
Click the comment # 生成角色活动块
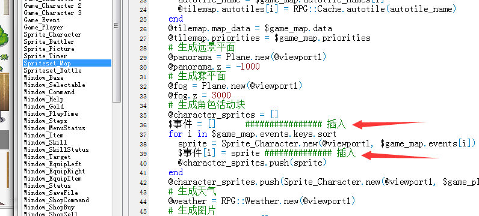click(206, 105)
